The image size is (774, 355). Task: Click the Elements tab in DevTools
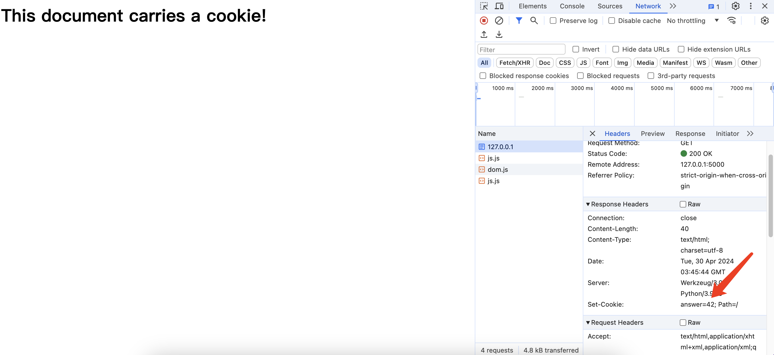coord(533,6)
